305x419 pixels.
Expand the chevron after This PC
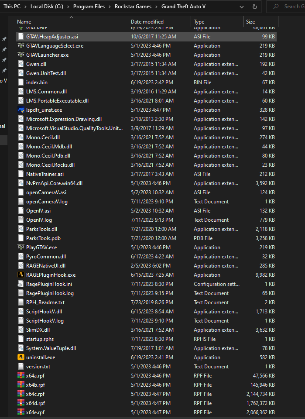click(25, 7)
